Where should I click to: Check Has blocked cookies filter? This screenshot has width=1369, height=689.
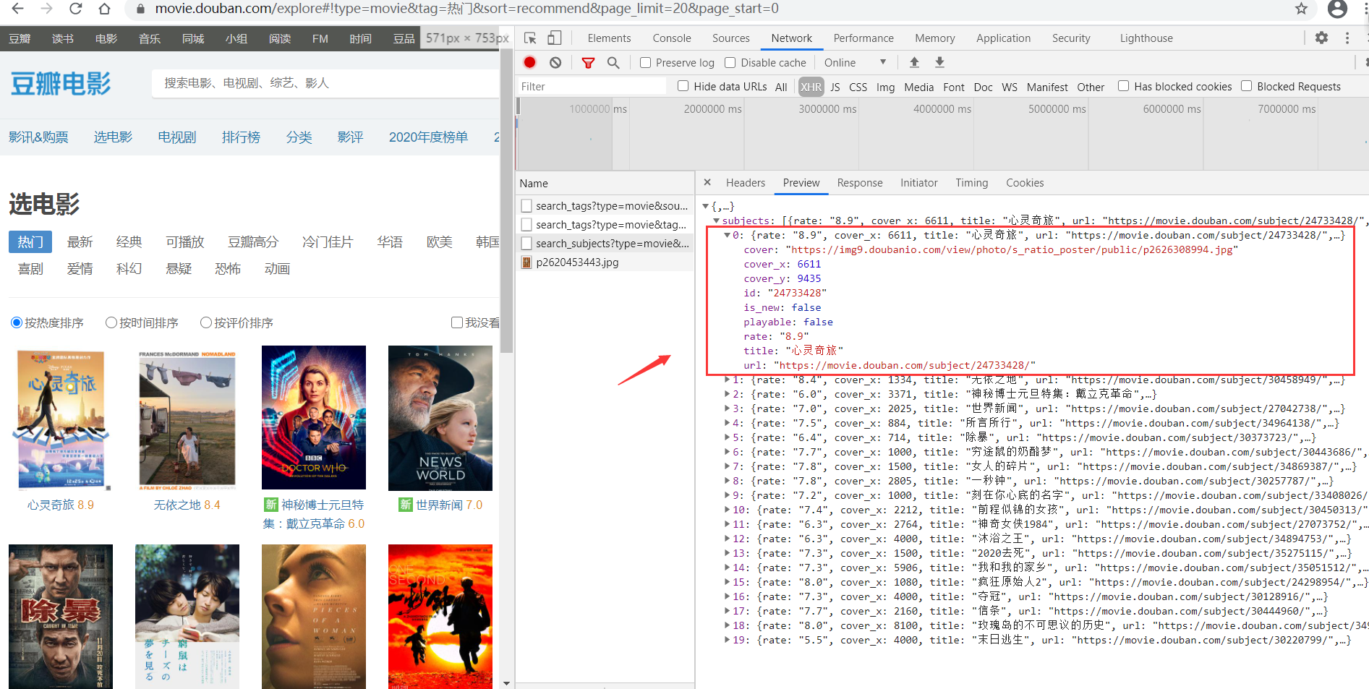pos(1123,86)
